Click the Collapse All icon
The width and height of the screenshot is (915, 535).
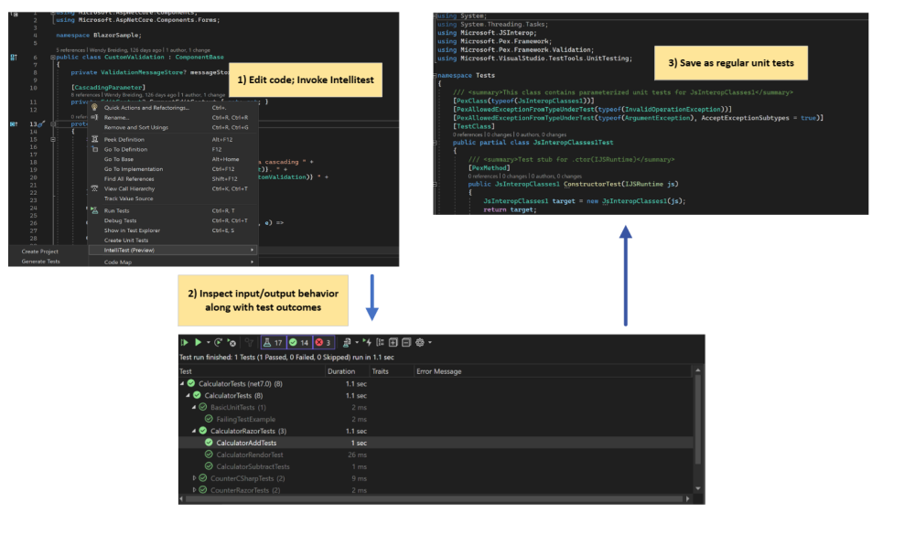click(x=406, y=342)
